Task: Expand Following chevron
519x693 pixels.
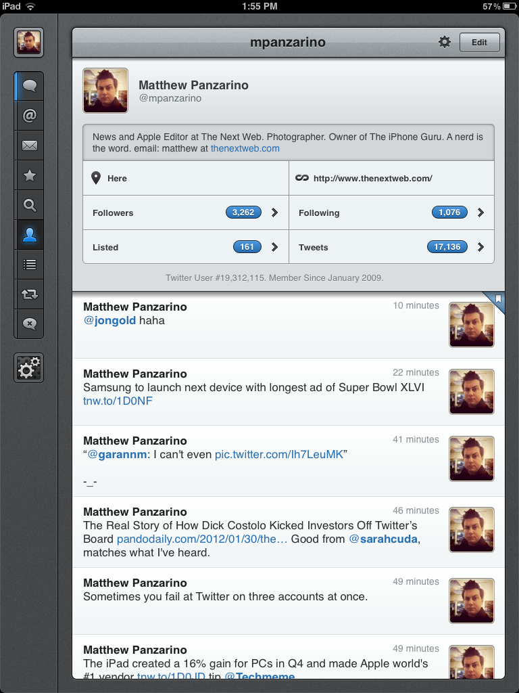Action: [x=480, y=213]
